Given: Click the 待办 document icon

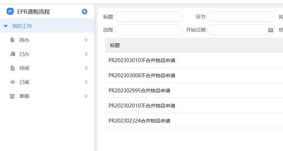Looking at the screenshot, I should 13,40.
